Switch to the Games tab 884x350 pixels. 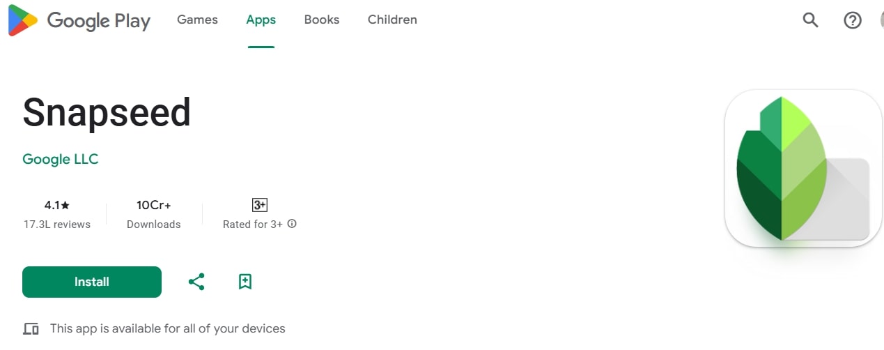(x=197, y=20)
